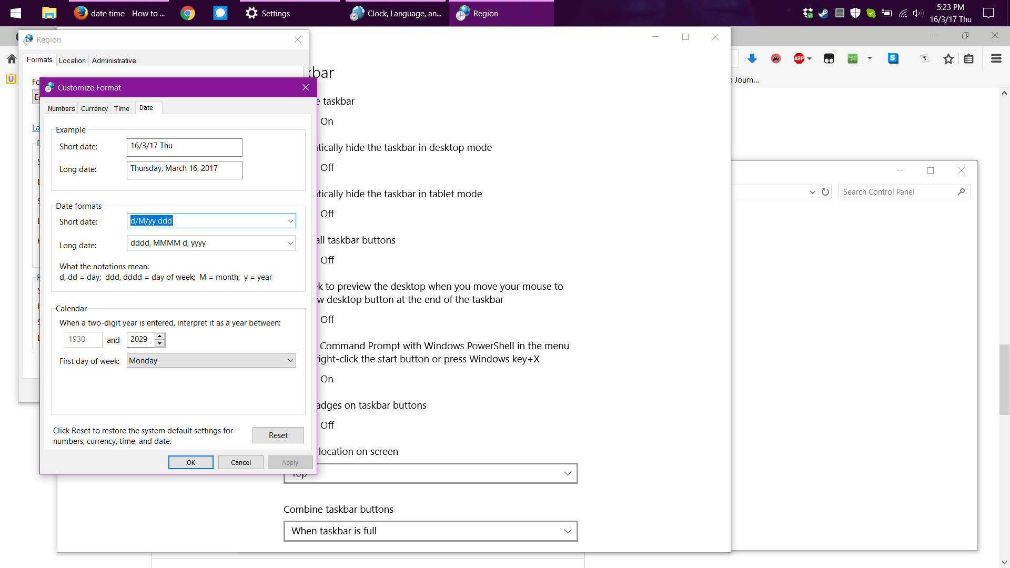Open the Firefox downloads arrow
Screen dimensions: 1010x568
[x=752, y=59]
